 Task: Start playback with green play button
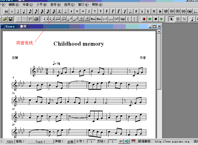161,19
